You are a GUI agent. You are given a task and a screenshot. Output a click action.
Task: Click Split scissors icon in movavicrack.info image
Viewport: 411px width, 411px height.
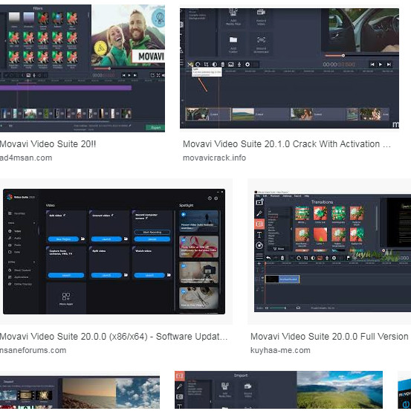click(190, 65)
